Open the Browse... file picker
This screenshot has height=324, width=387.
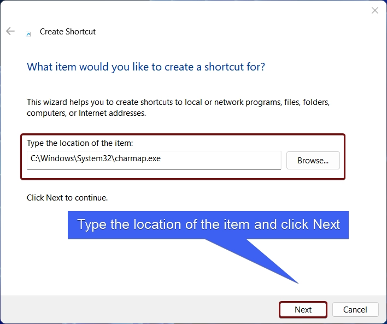point(313,161)
